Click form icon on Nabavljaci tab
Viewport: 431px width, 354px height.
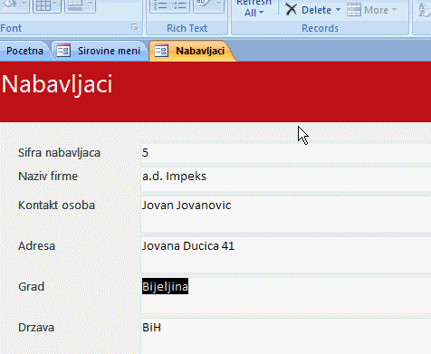pyautogui.click(x=161, y=51)
